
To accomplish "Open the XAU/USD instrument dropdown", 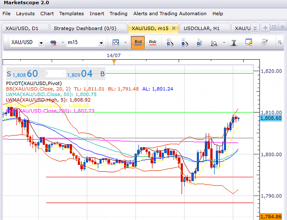I will [41, 43].
